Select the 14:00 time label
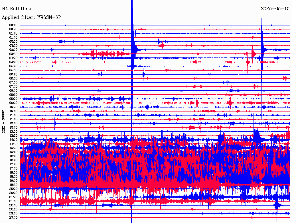 tap(13, 140)
